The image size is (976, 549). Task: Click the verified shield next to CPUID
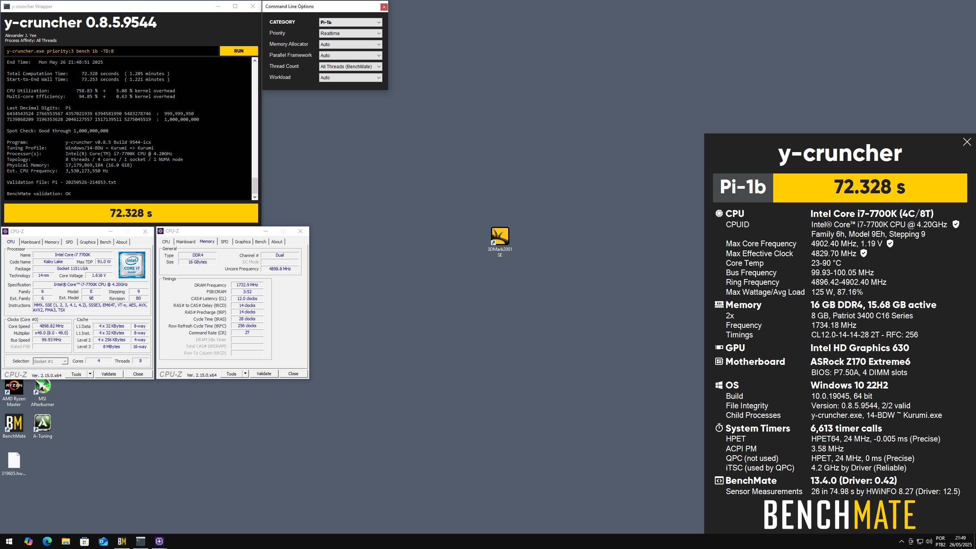click(x=956, y=224)
